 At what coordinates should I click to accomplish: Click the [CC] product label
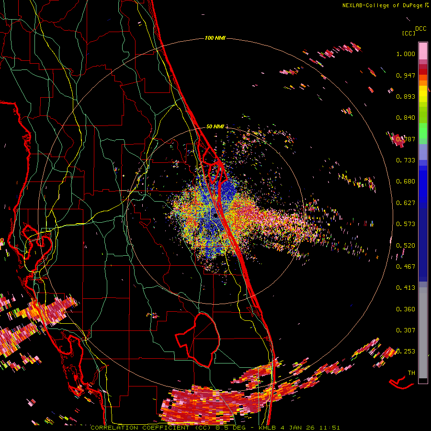(x=408, y=33)
